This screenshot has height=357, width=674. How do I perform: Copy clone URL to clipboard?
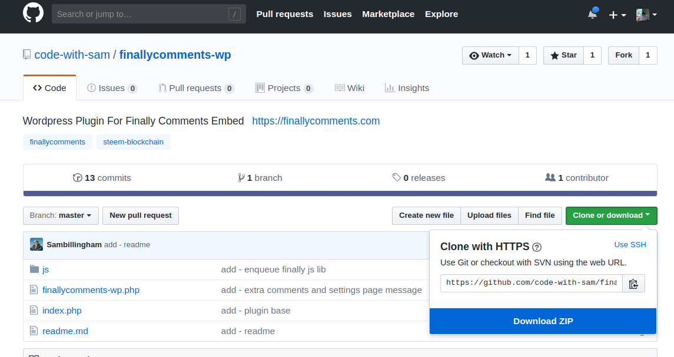633,284
